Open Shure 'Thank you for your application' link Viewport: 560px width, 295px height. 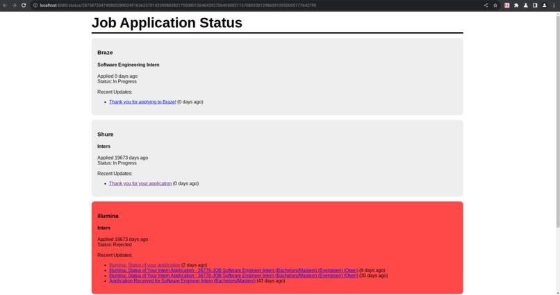140,183
